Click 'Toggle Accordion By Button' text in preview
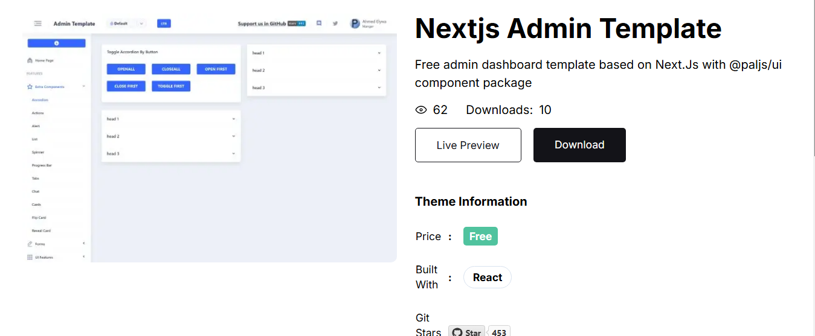The image size is (815, 336). (x=132, y=52)
